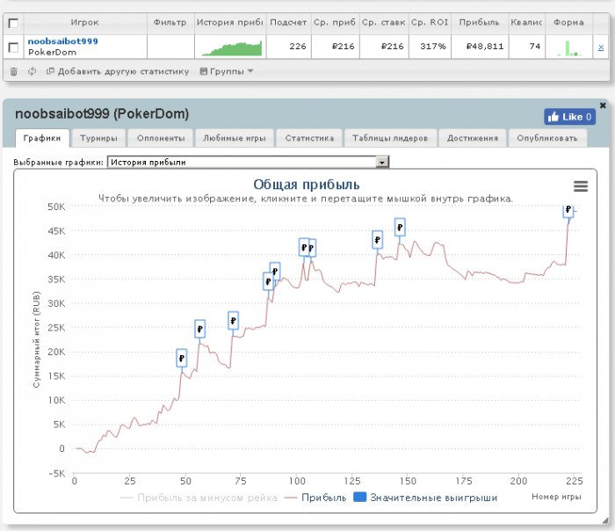Click the 226 count cell
The height and width of the screenshot is (531, 615).
pos(298,47)
